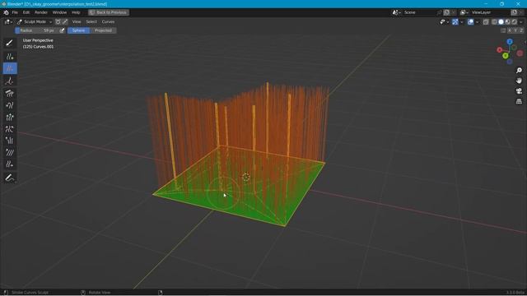Adjust the brush Radius slider
This screenshot has width=527, height=296.
point(37,30)
